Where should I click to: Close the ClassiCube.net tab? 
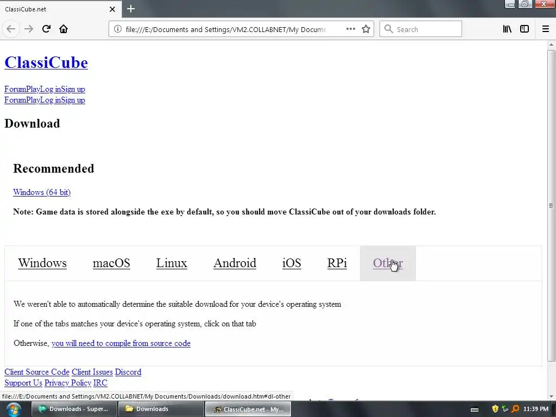(112, 9)
